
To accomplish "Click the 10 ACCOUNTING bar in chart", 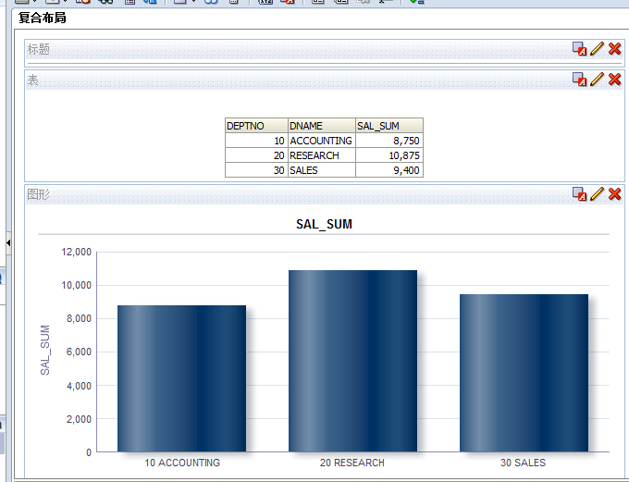I will click(x=181, y=378).
